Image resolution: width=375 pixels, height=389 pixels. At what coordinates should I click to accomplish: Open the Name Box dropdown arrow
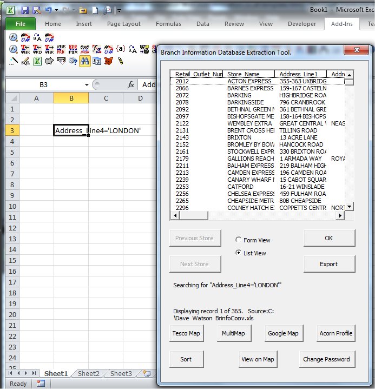(87, 85)
